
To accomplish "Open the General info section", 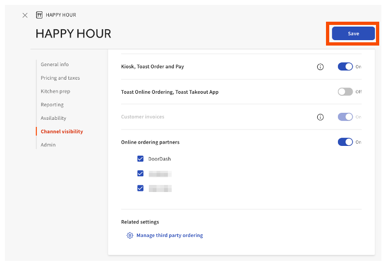I will tap(54, 65).
